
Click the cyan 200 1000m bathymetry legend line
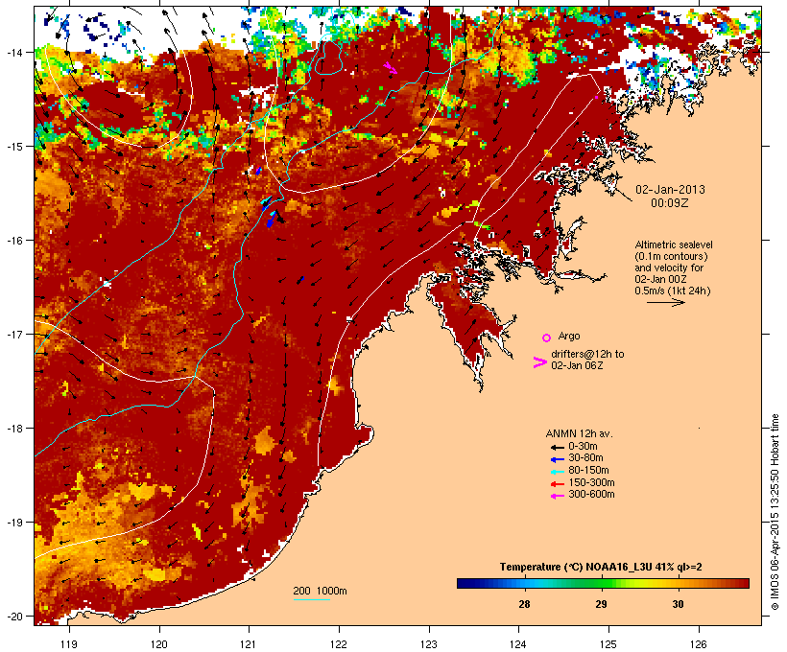(x=312, y=599)
